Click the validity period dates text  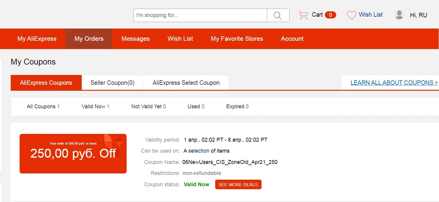[x=226, y=140]
